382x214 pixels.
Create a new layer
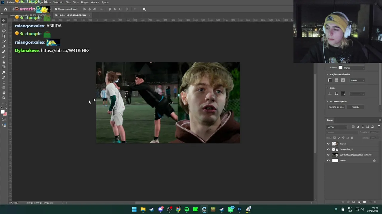pos(370,202)
